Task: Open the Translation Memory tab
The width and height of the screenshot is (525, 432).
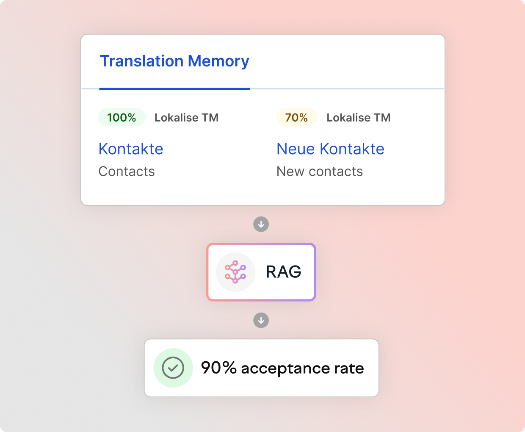Action: pos(174,61)
